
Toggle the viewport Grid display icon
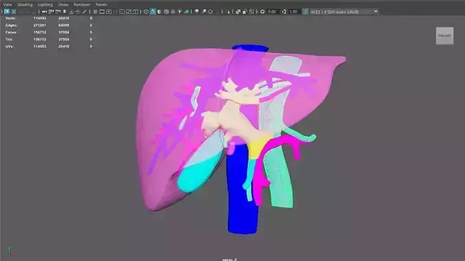click(x=95, y=12)
